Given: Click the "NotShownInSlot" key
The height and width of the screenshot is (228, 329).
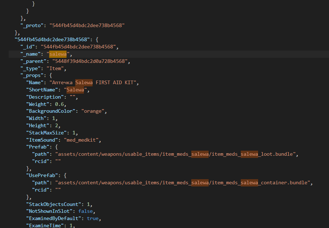Looking at the screenshot, I should pyautogui.click(x=49, y=211).
